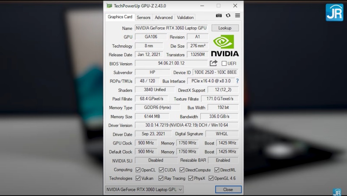Toggle the DirectCompute checkbox

(182, 170)
